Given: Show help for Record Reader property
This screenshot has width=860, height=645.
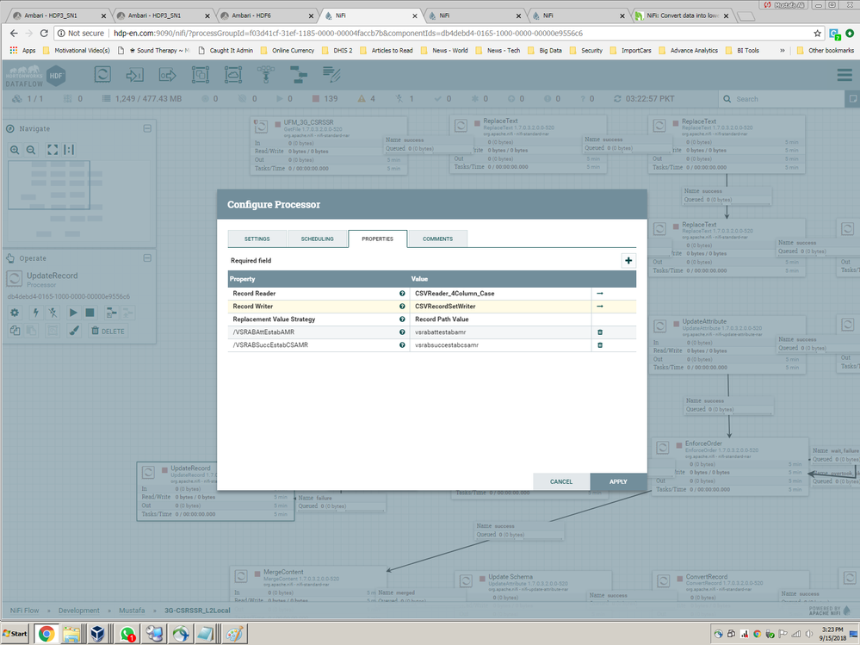Looking at the screenshot, I should (x=402, y=294).
